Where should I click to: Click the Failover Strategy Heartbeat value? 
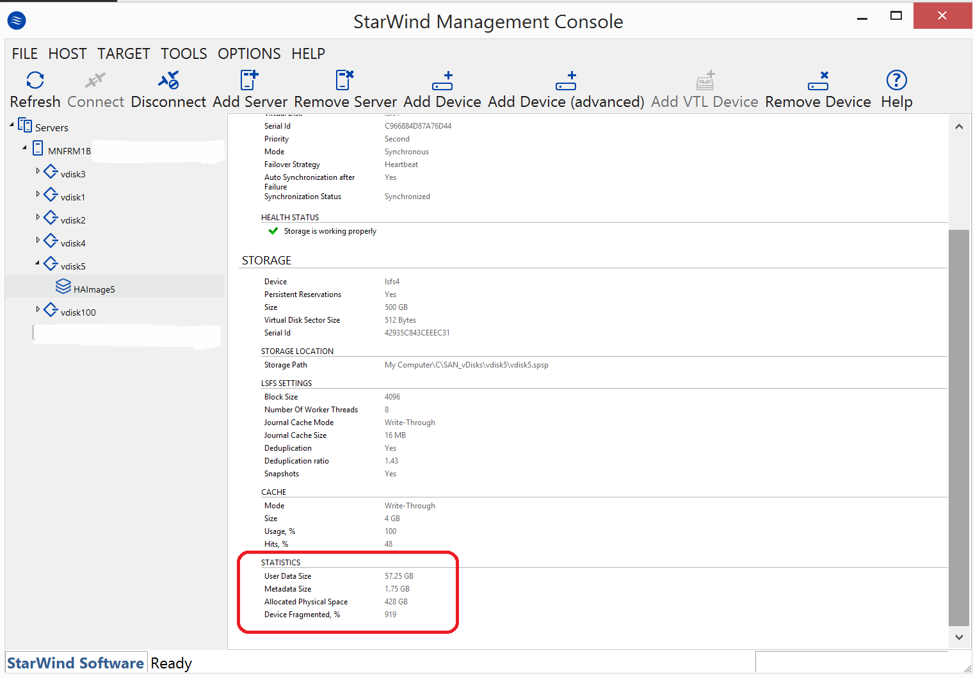pos(401,165)
